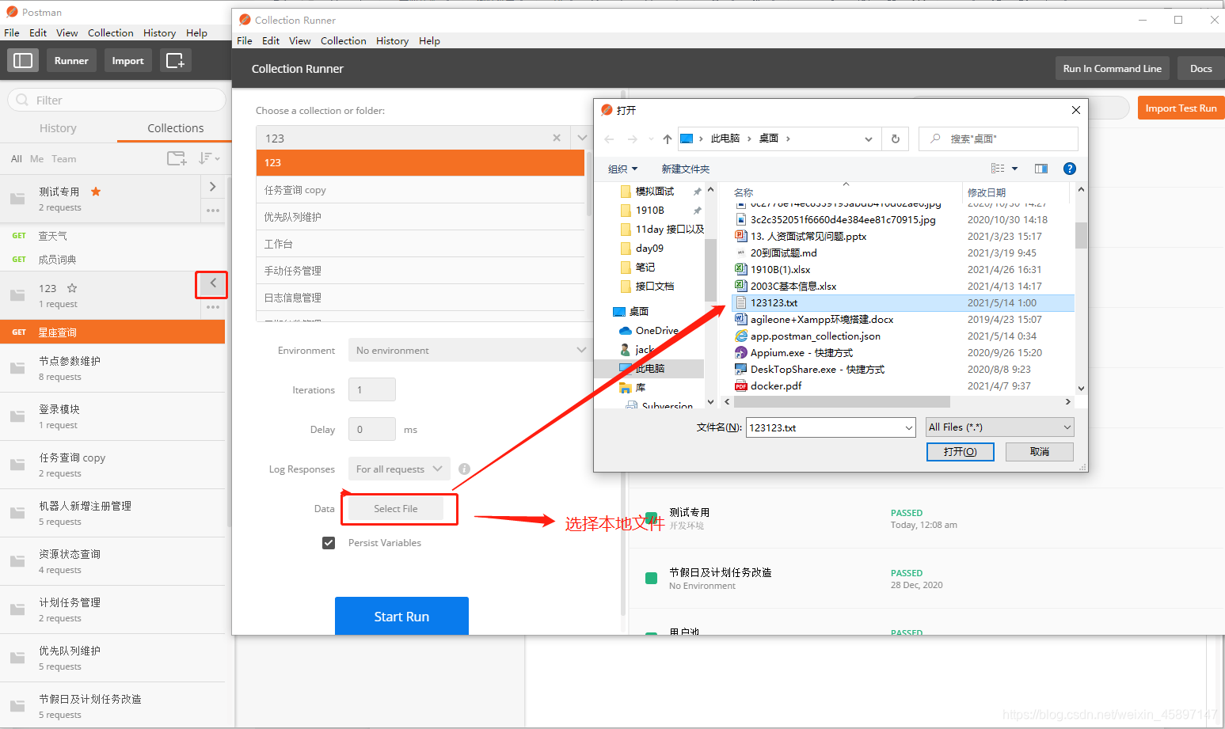
Task: Click the Iterations input field
Action: pos(372,389)
